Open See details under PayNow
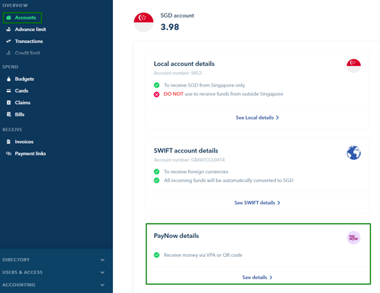The width and height of the screenshot is (380, 293). coord(257,278)
